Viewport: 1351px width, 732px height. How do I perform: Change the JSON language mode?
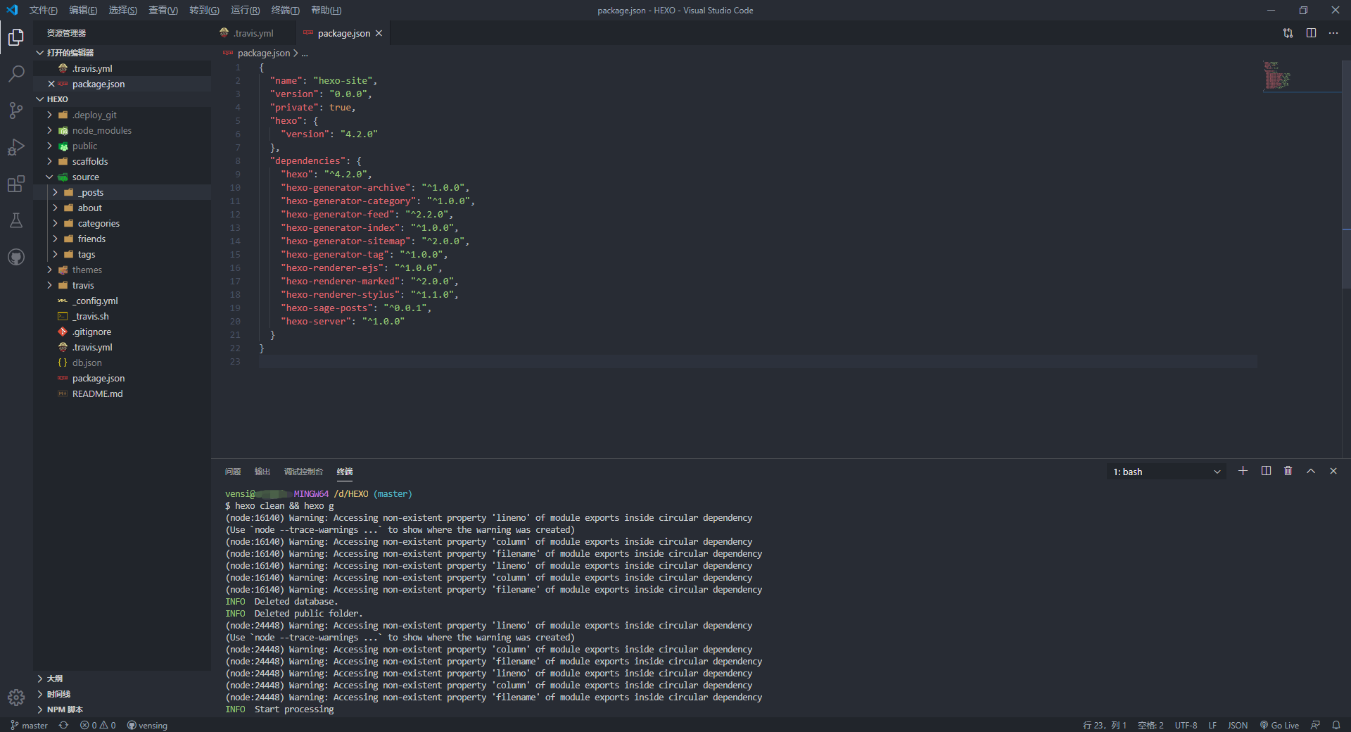[x=1237, y=725]
